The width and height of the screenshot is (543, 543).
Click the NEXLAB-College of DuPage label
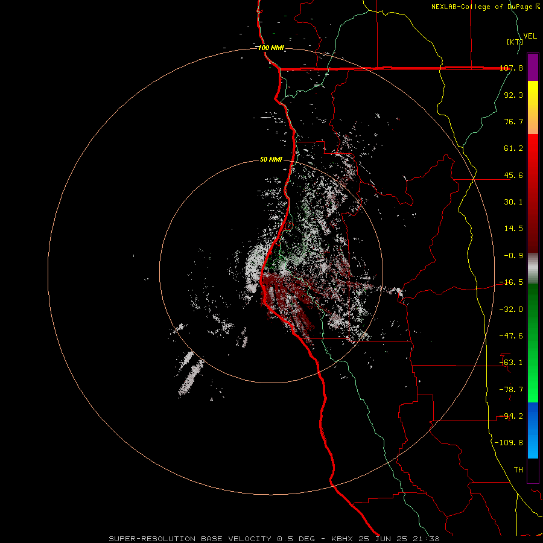[485, 7]
